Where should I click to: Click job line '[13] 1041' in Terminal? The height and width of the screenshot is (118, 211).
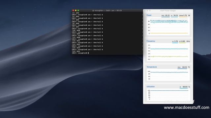76,41
